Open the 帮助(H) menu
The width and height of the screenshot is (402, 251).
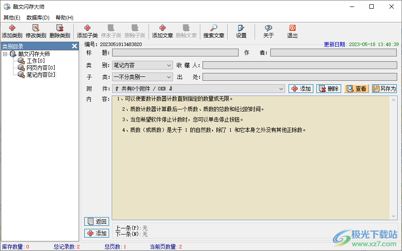pyautogui.click(x=64, y=18)
